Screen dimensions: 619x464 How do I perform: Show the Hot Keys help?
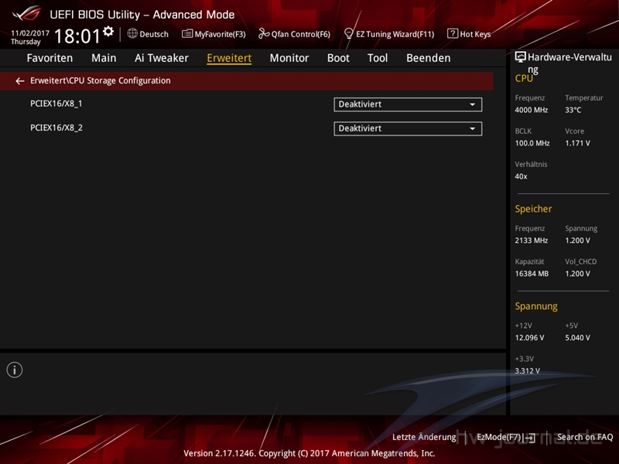coord(469,34)
